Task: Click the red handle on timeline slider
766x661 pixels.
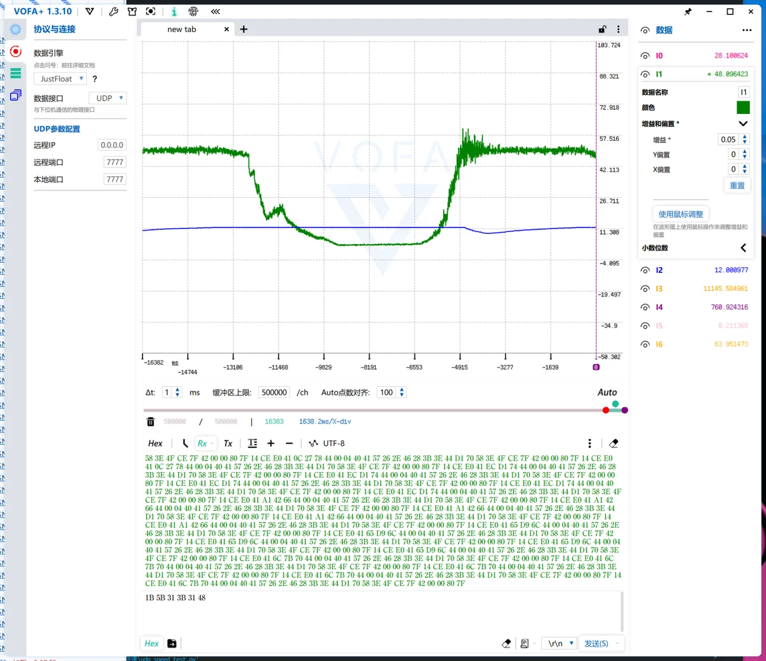Action: pyautogui.click(x=606, y=410)
